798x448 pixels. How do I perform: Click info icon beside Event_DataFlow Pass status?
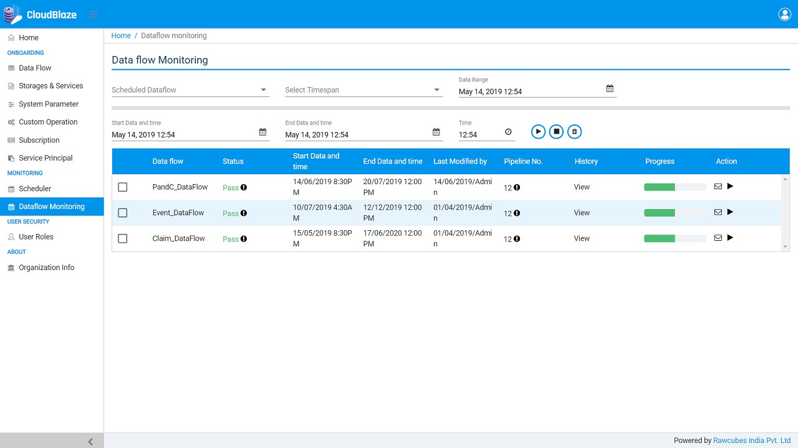pos(244,213)
